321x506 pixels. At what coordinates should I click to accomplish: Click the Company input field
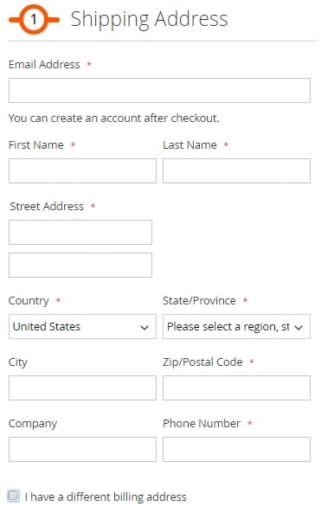82,449
